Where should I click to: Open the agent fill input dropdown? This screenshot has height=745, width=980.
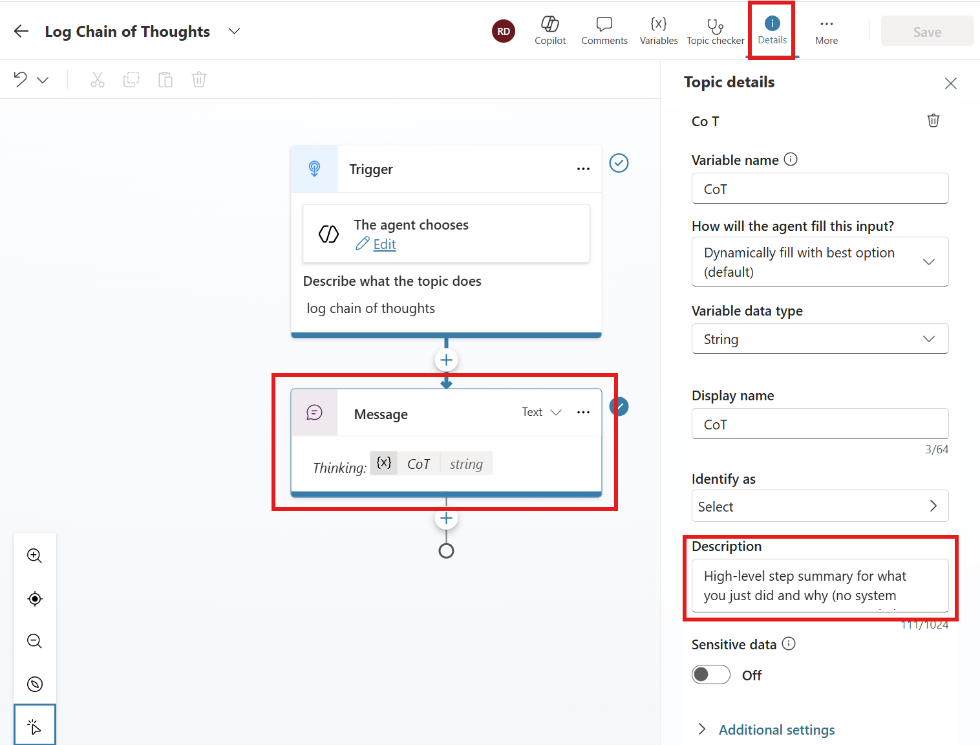tap(820, 262)
